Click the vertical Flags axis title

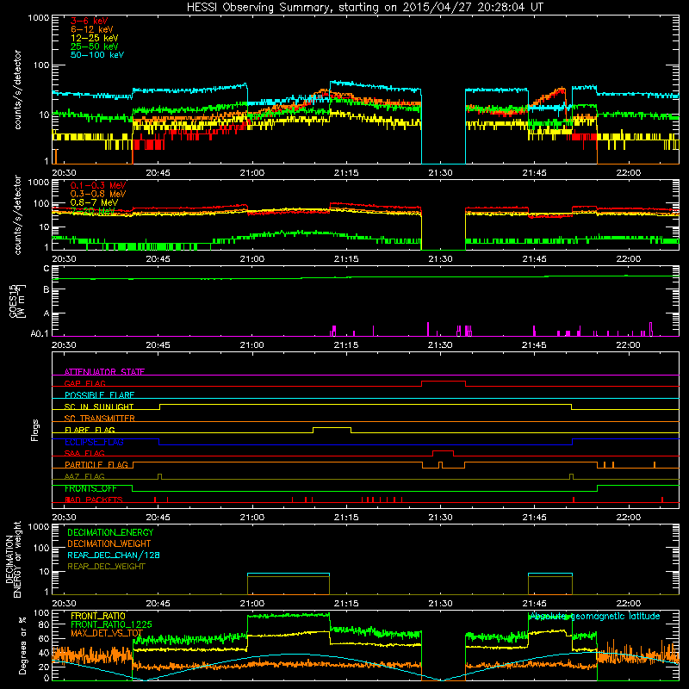click(x=35, y=430)
